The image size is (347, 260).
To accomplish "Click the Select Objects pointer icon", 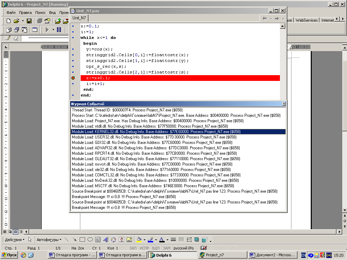I will pyautogui.click(x=30, y=240).
